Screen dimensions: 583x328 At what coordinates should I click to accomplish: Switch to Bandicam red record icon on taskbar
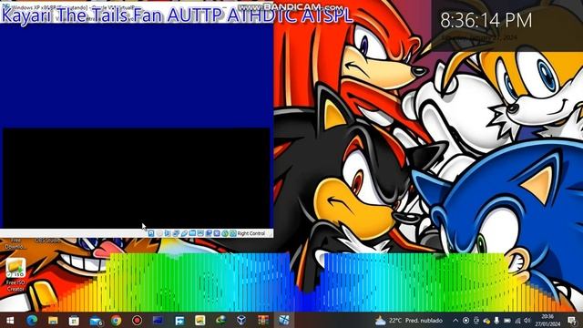(137, 320)
